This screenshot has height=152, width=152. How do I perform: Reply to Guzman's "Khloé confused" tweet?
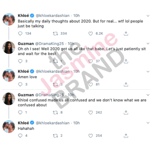[20, 112]
